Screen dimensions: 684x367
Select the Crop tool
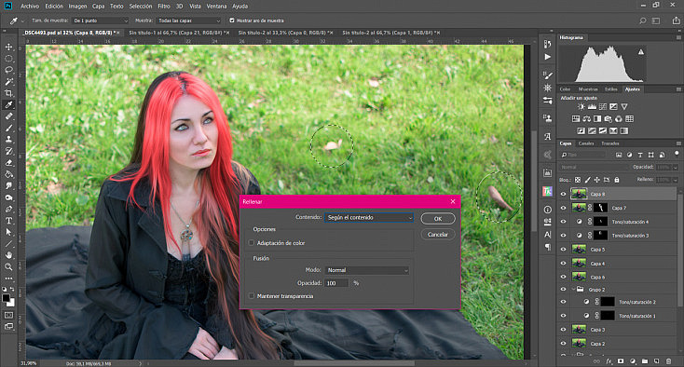coord(8,93)
